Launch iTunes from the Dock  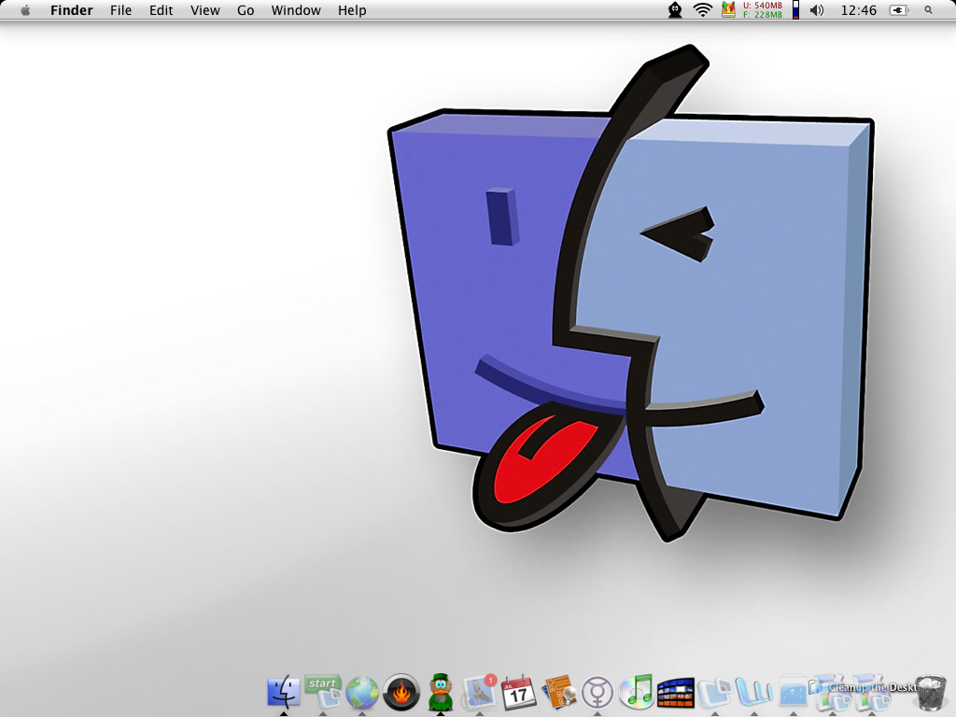pyautogui.click(x=637, y=693)
